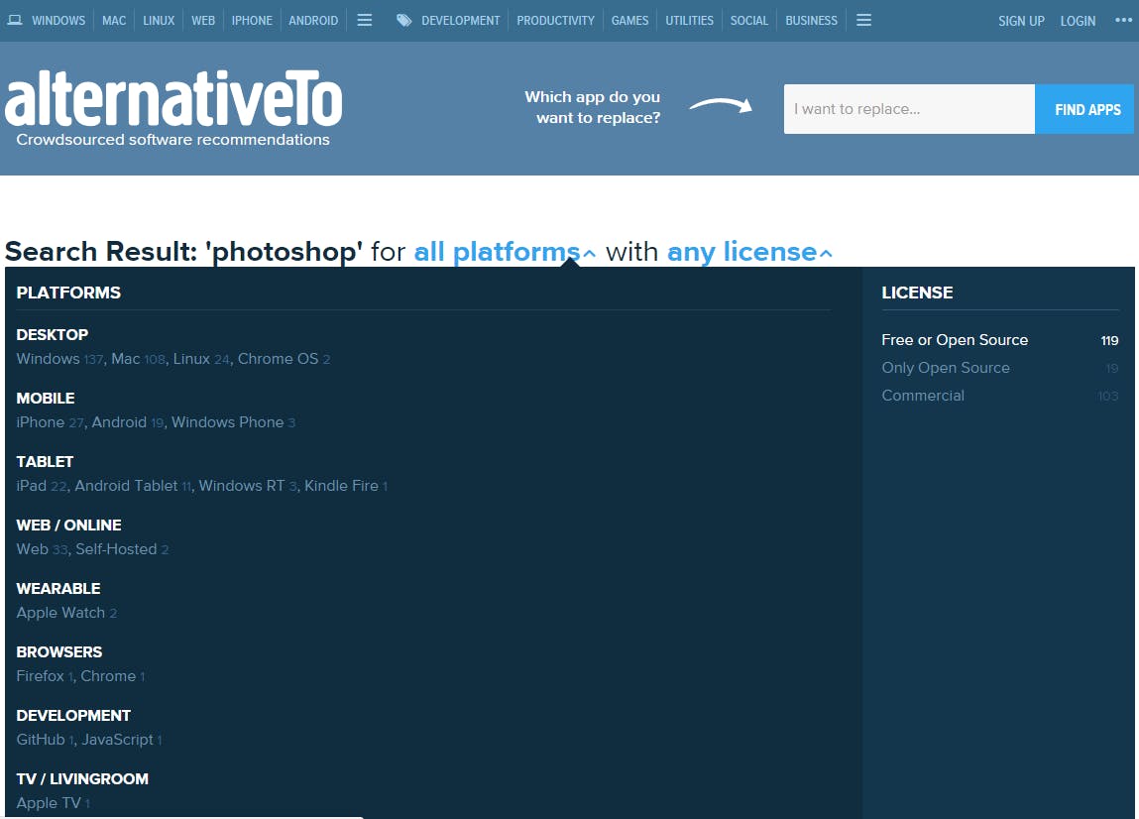Browse the Business category
The image size is (1139, 819).
coord(812,21)
